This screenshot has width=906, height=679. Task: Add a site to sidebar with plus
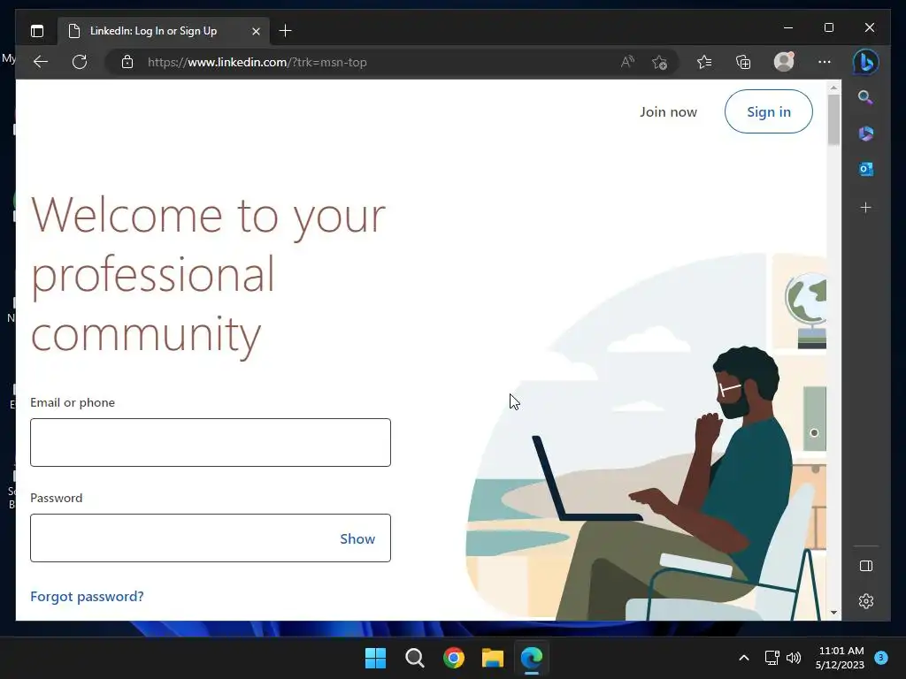tap(865, 207)
